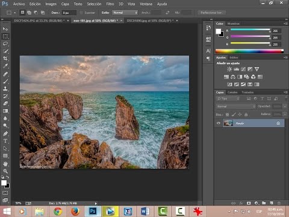Select the Move tool

[5, 29]
